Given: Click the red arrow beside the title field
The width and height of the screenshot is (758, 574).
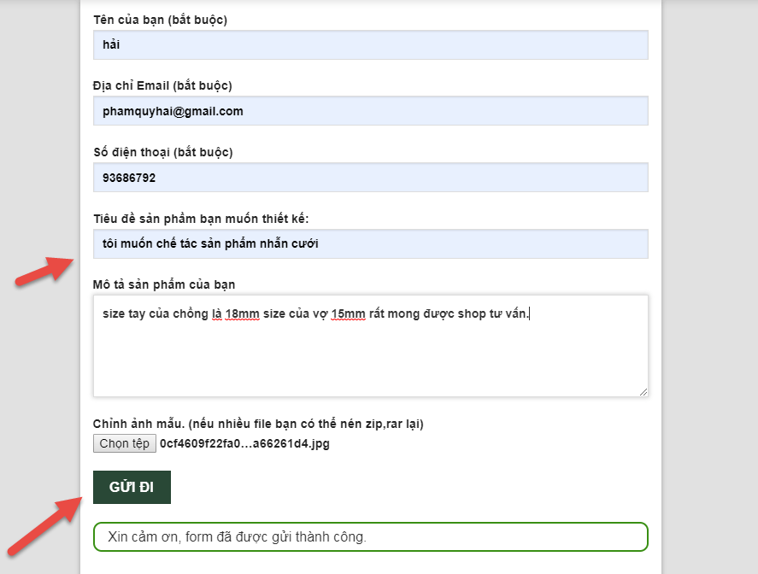Looking at the screenshot, I should coord(44,271).
